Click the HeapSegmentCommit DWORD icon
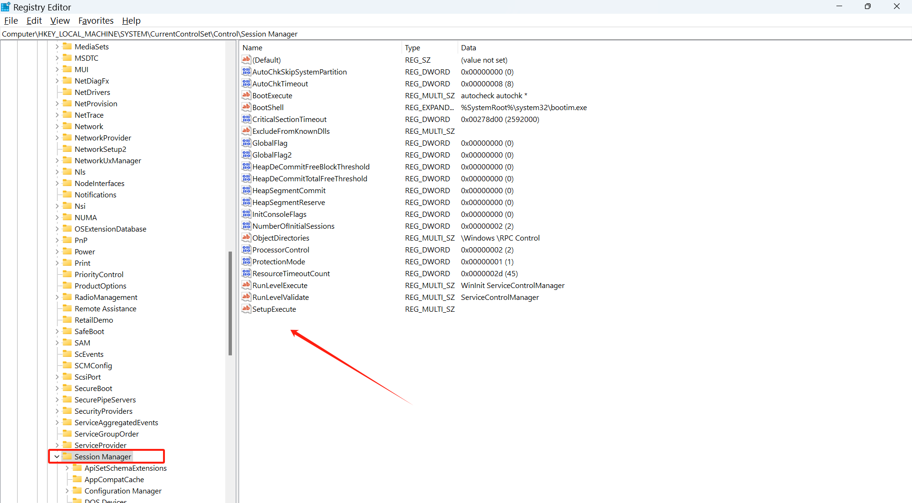 coord(246,190)
